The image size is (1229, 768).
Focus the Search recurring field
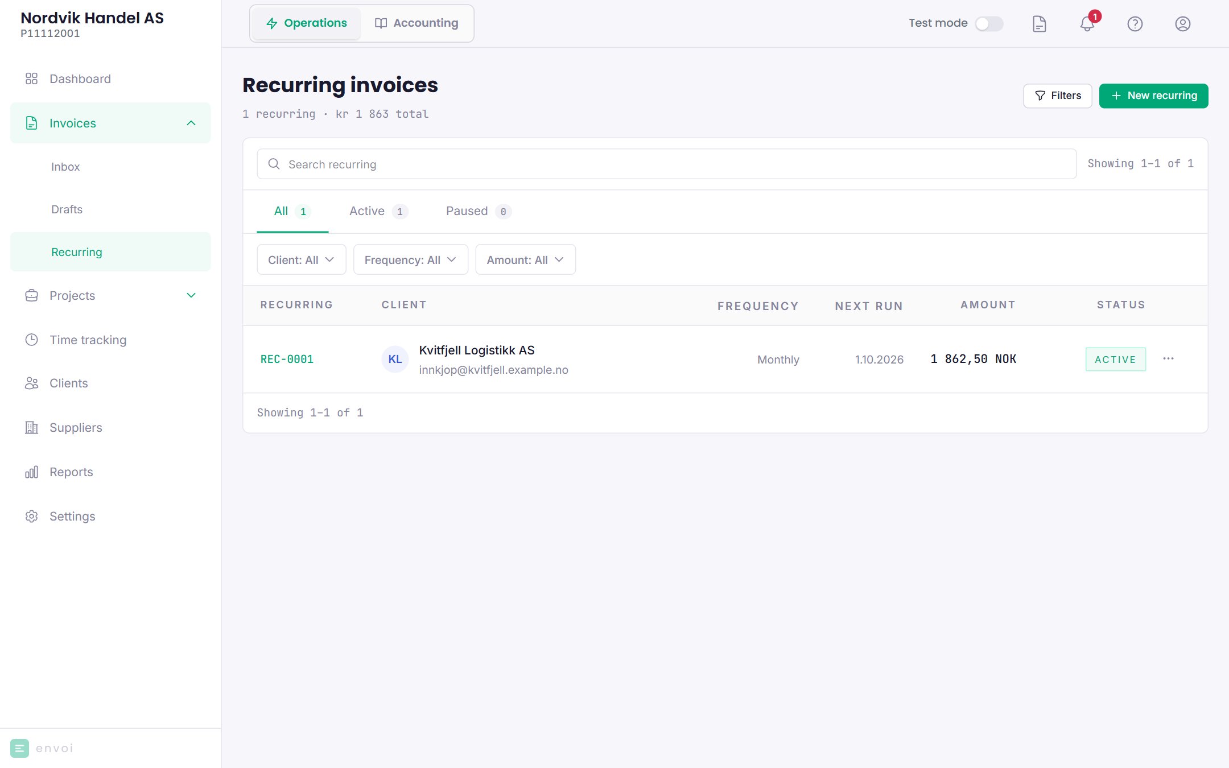click(666, 164)
